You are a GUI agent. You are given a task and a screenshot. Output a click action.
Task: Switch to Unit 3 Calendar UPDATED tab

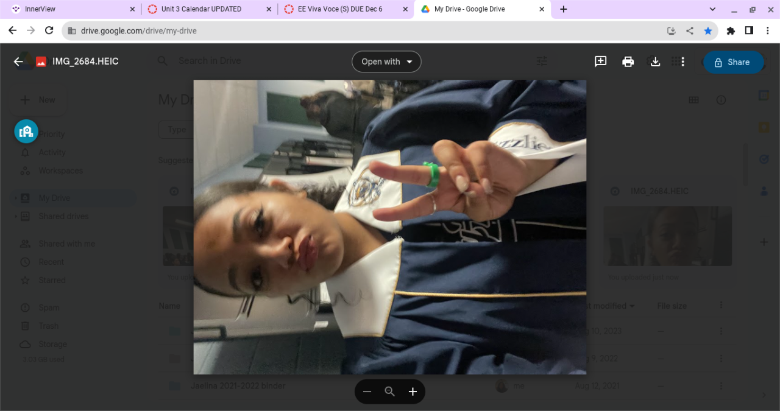pos(209,9)
